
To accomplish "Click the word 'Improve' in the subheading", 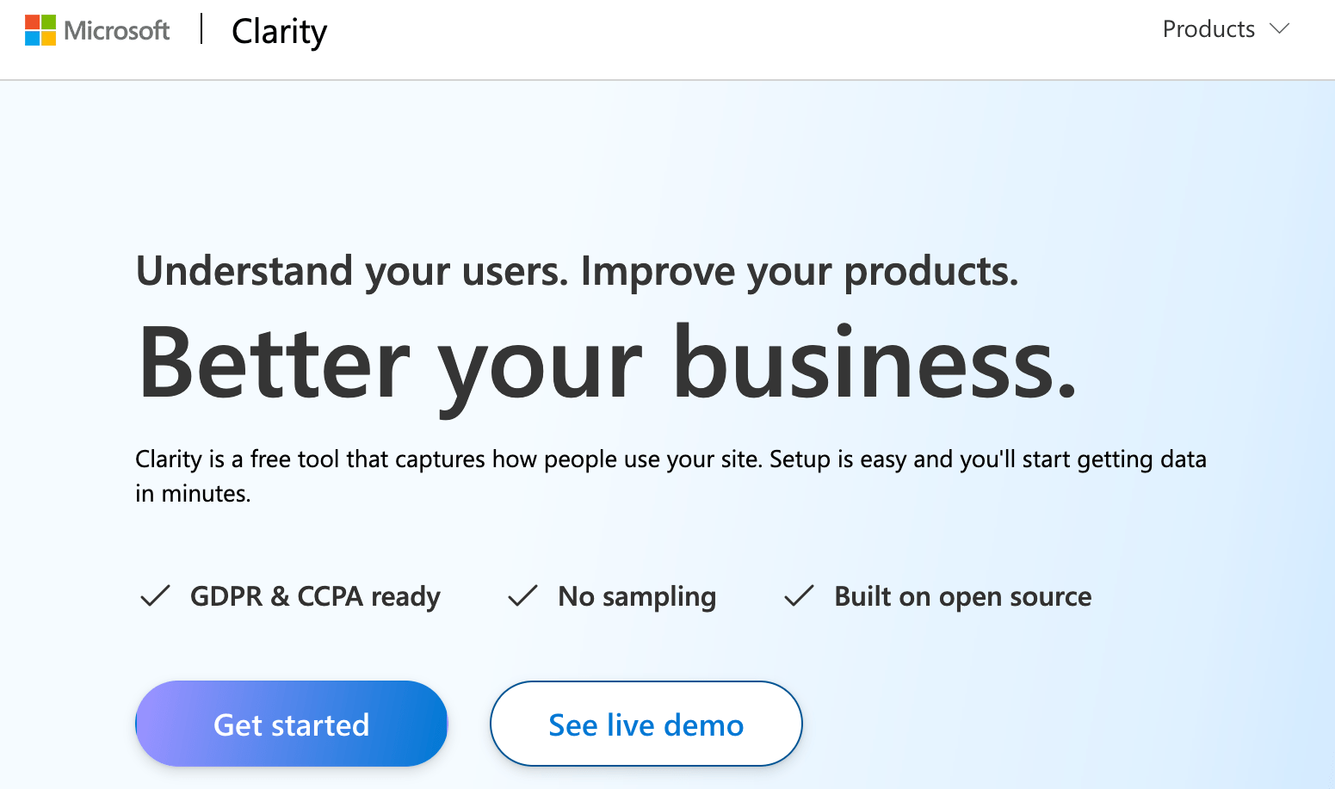I will [659, 271].
